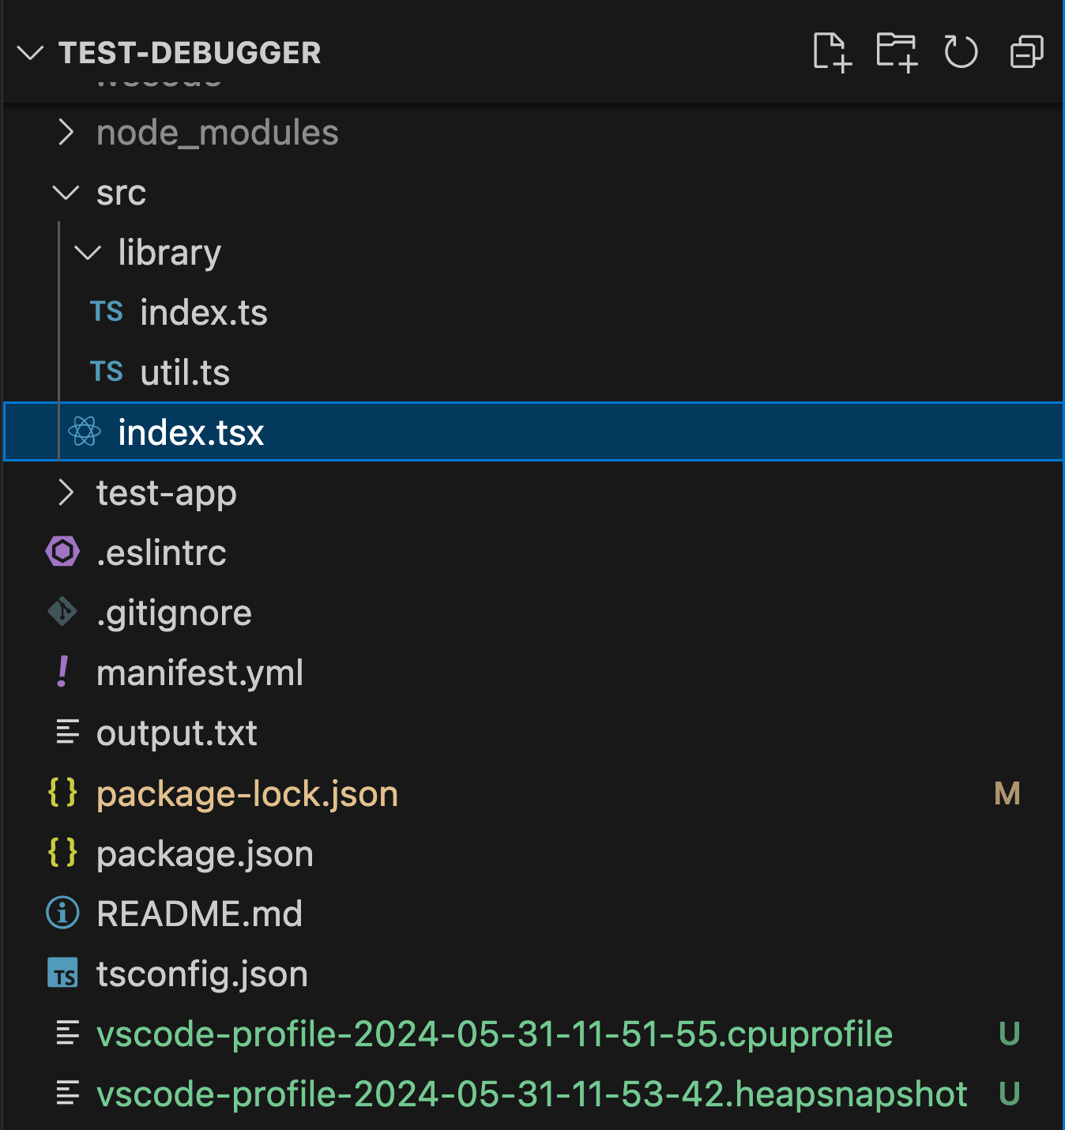Collapse all folders in Explorer

pos(1025,52)
